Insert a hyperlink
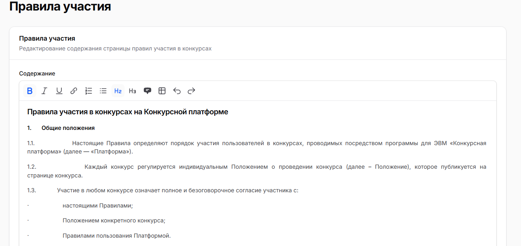 [x=74, y=91]
